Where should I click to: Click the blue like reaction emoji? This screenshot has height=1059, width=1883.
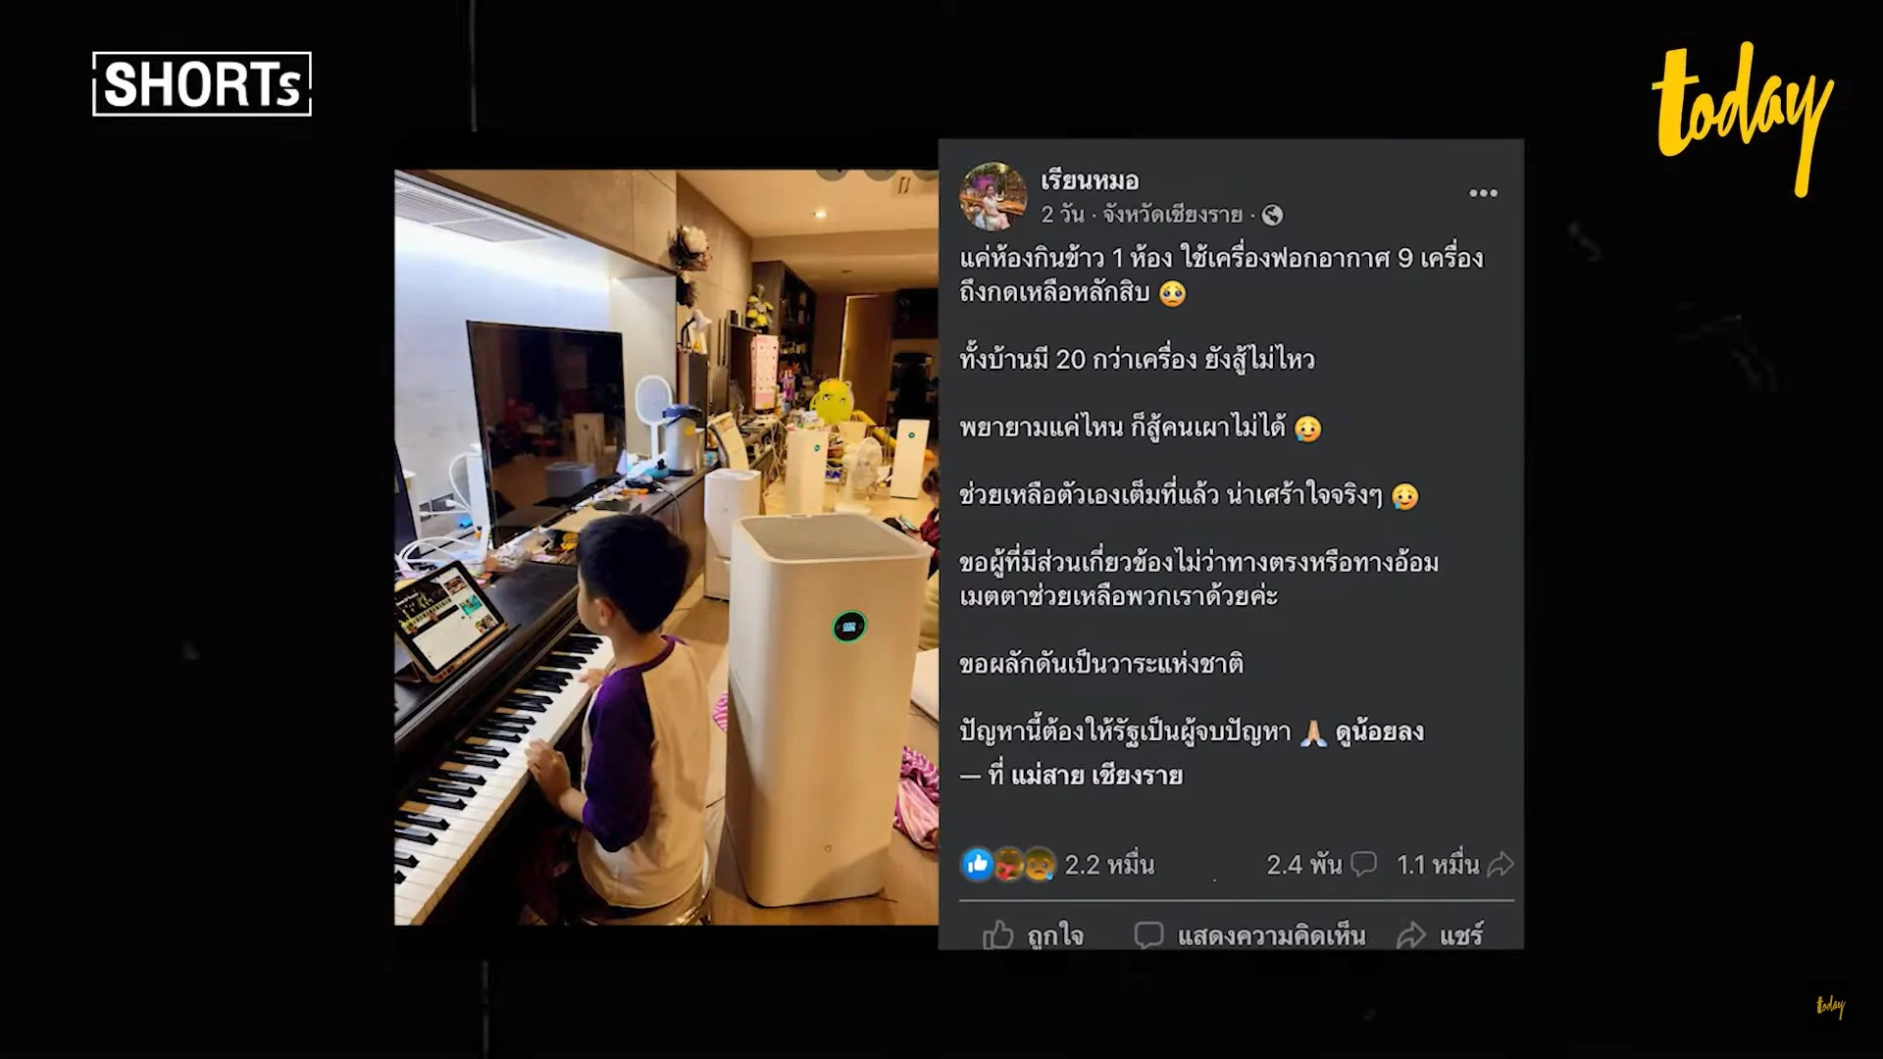(x=977, y=864)
